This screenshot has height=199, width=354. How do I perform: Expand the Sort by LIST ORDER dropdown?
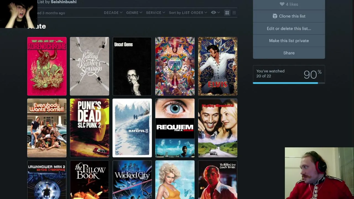[188, 13]
